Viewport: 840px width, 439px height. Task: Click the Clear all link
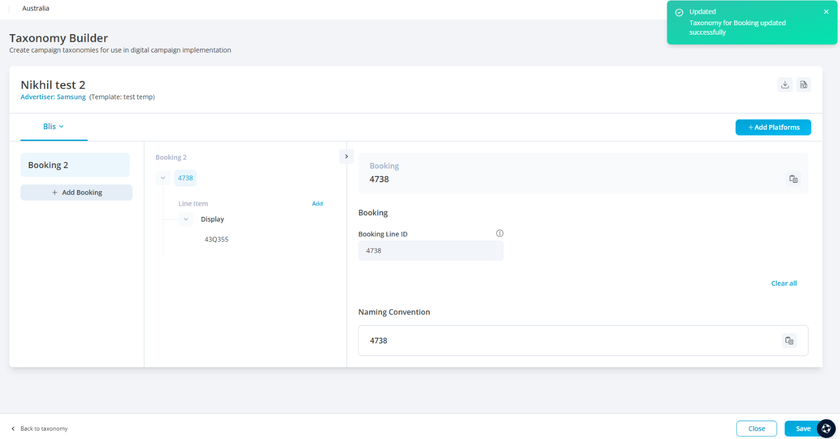pyautogui.click(x=783, y=284)
